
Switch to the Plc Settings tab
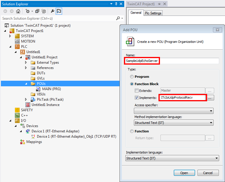153,13
